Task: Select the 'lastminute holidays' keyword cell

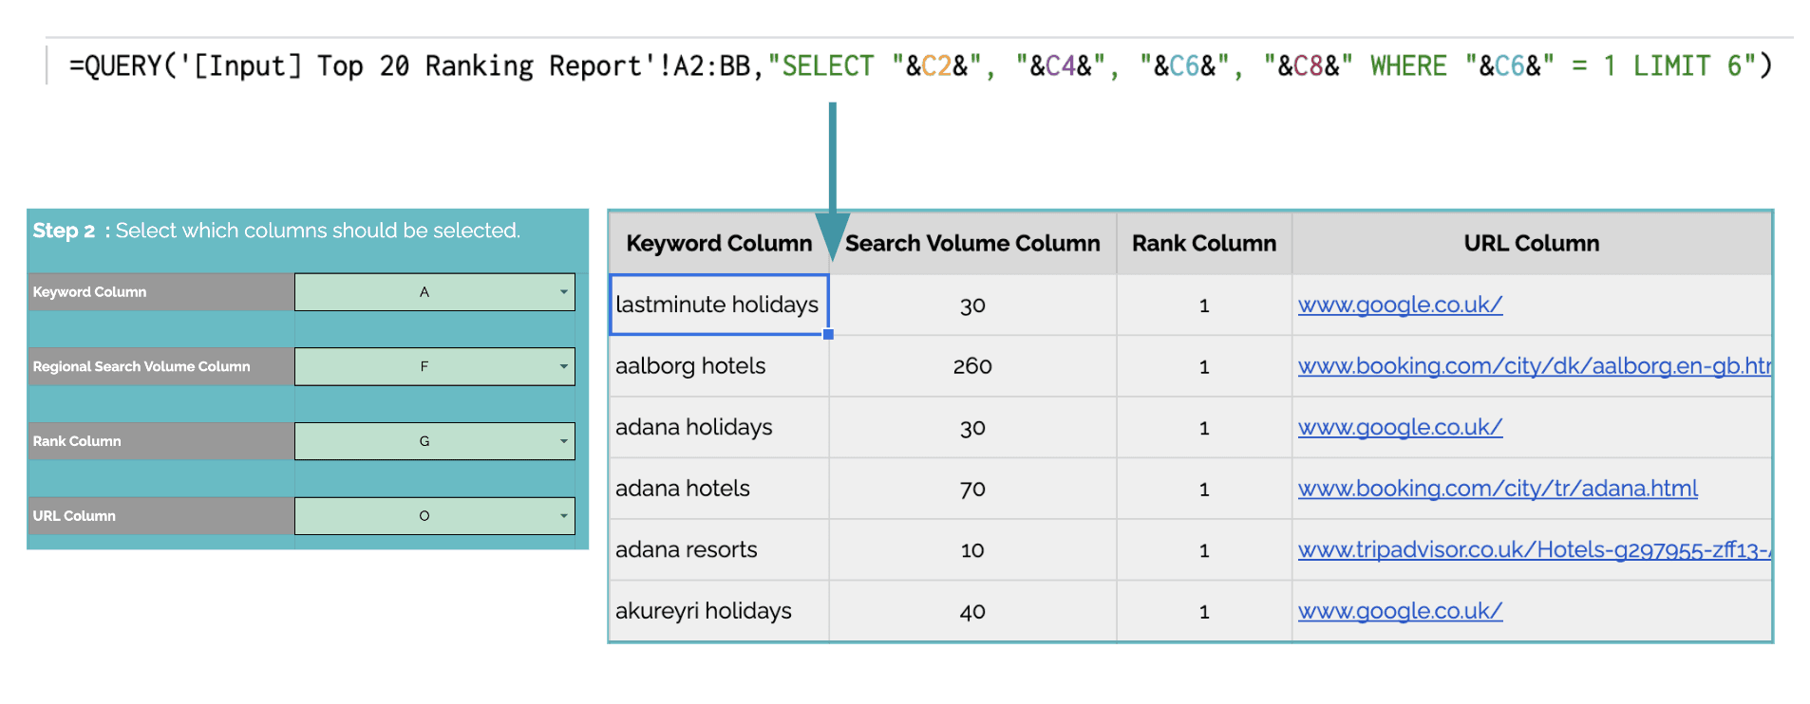Action: [717, 305]
